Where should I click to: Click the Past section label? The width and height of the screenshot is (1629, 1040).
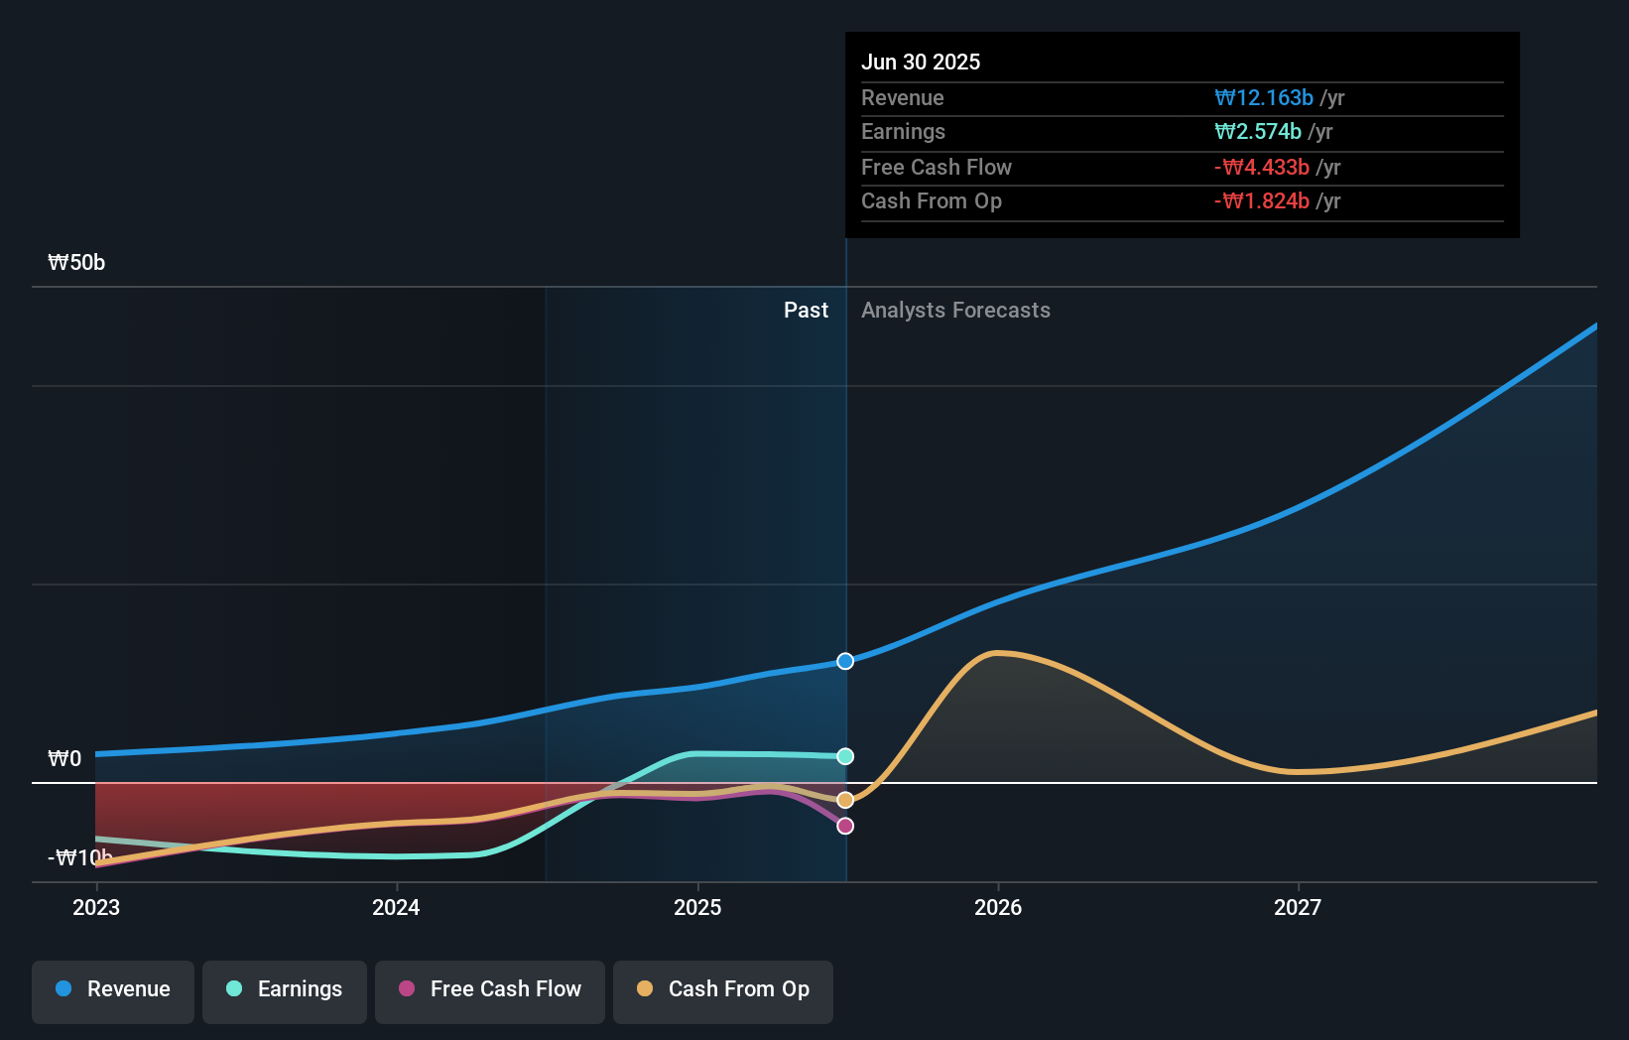click(806, 310)
